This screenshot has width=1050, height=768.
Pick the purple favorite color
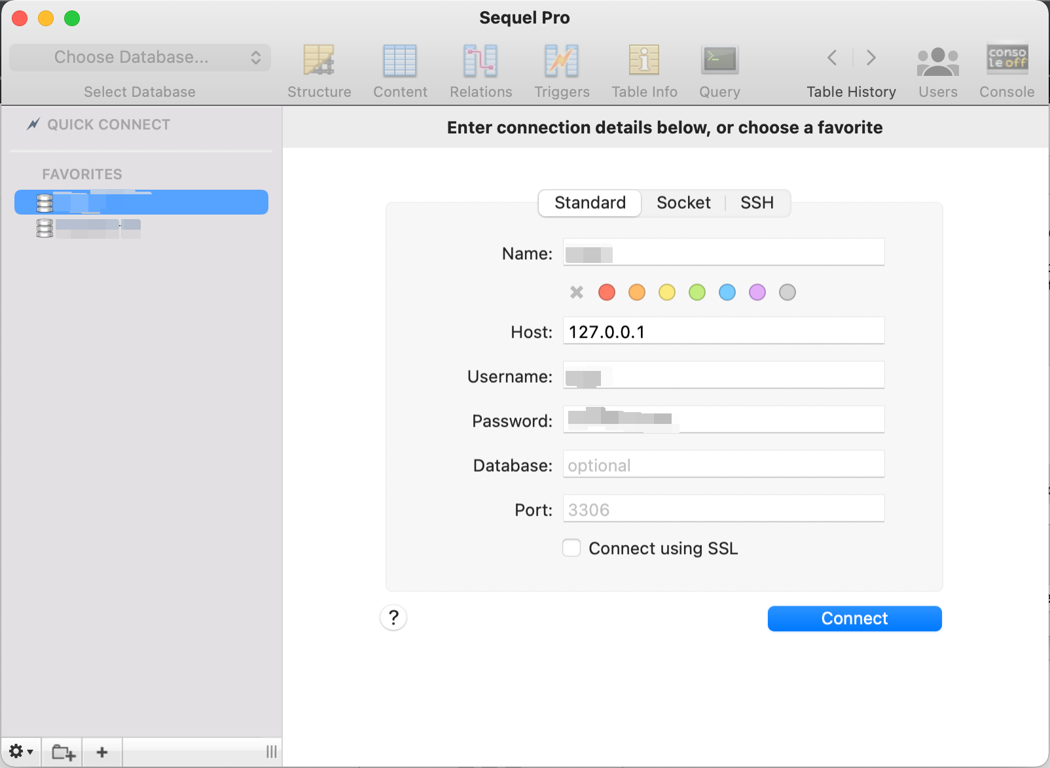coord(757,292)
